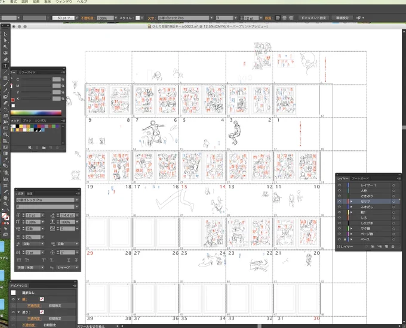Select the Pen tool
Screen dimensions: 406x328
coord(5,59)
